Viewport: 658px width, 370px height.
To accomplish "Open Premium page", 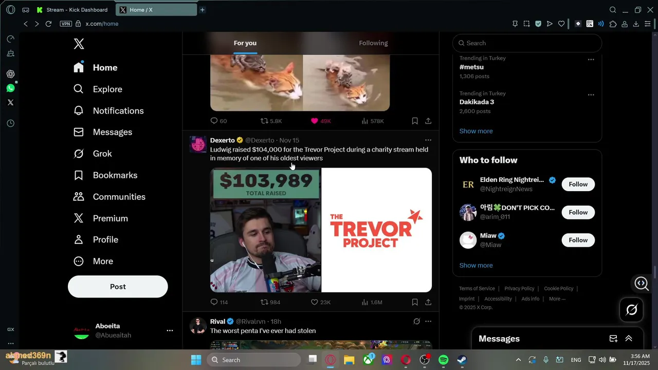I will [x=101, y=218].
